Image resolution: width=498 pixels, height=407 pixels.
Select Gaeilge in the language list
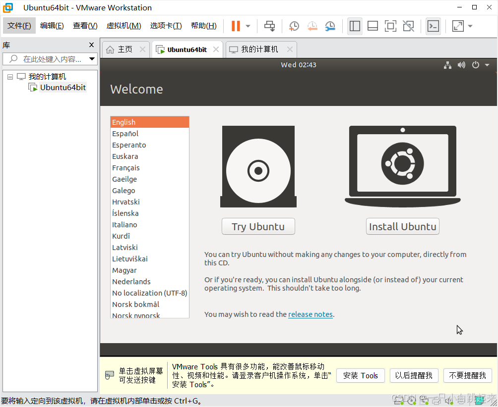[150, 179]
